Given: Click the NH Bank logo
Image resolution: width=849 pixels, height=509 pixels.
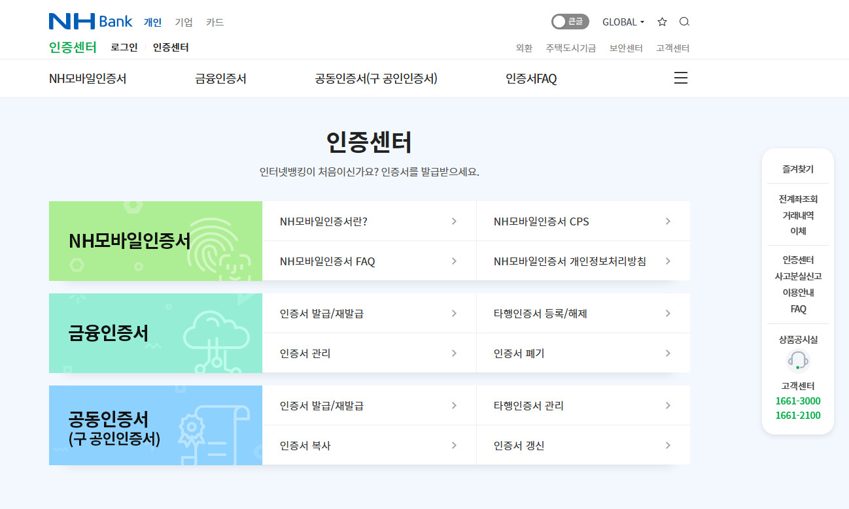Looking at the screenshot, I should click(90, 22).
